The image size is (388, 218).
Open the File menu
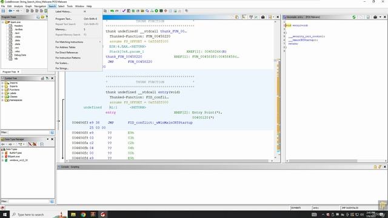[3, 6]
